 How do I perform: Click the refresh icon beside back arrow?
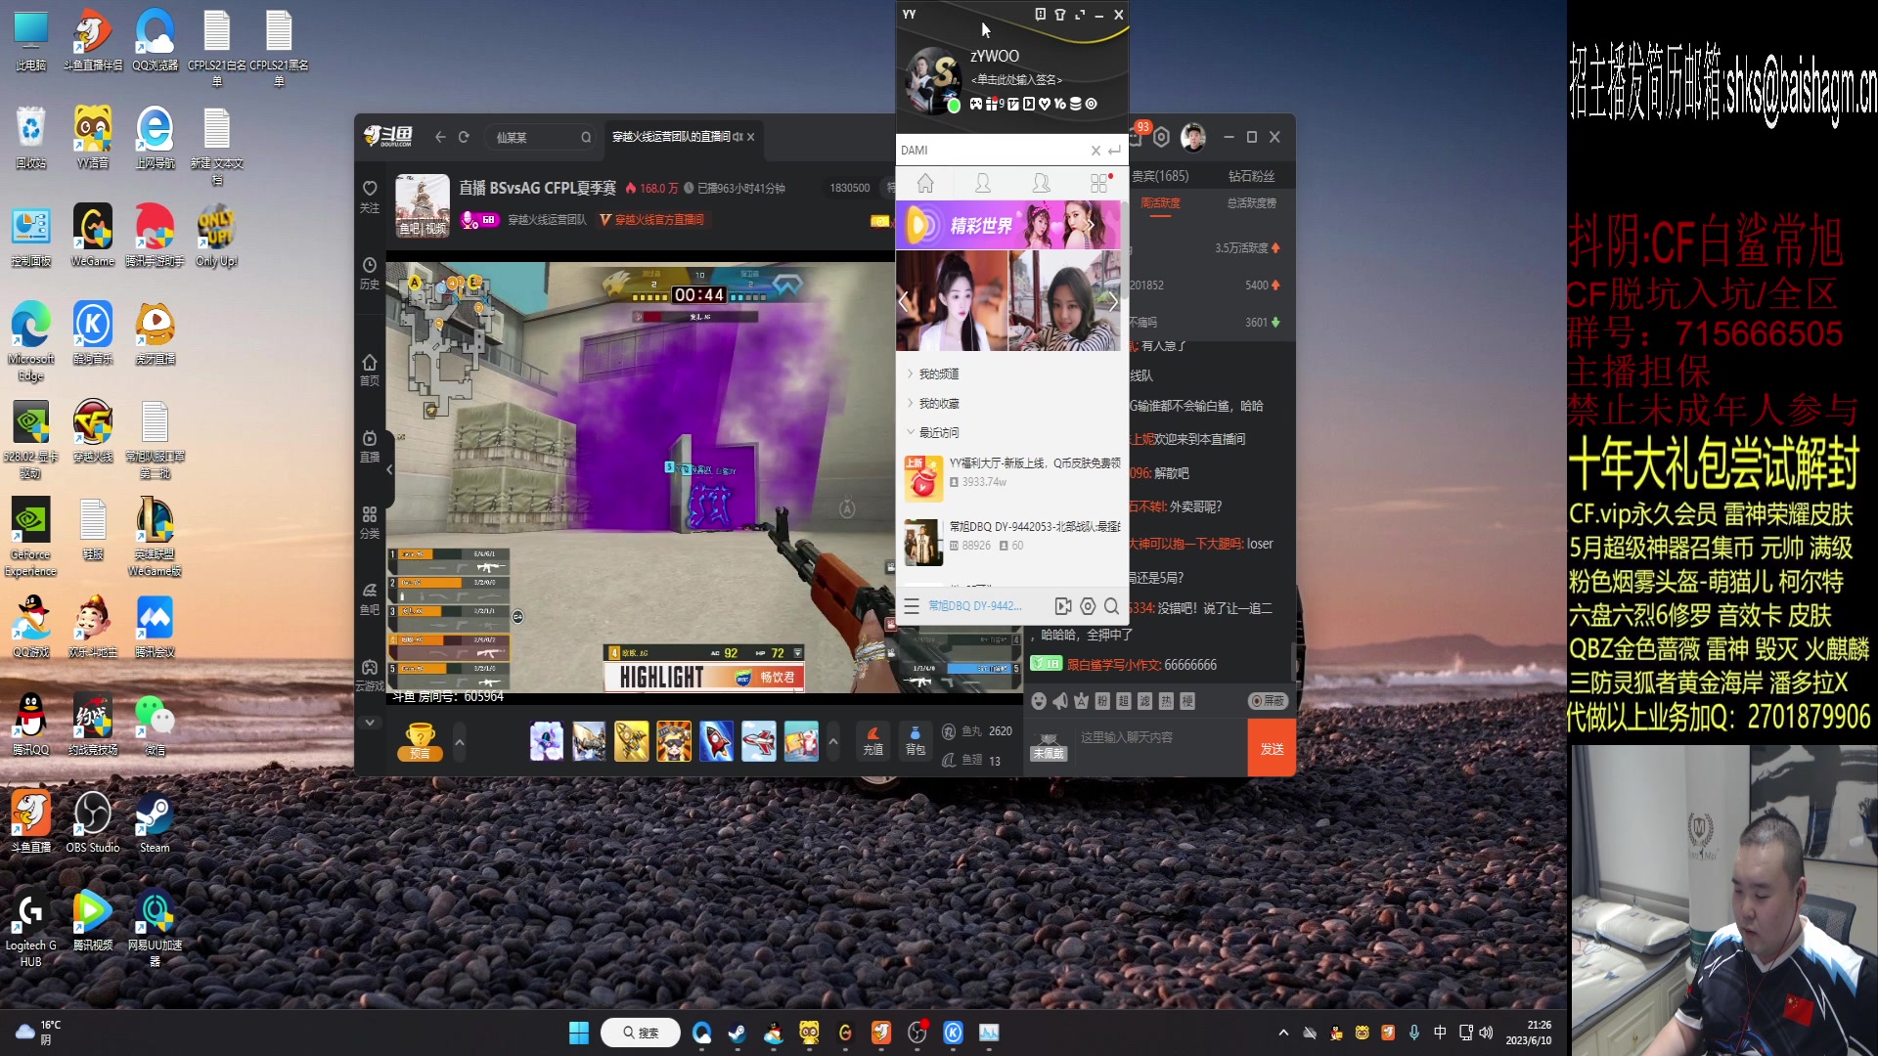(464, 137)
